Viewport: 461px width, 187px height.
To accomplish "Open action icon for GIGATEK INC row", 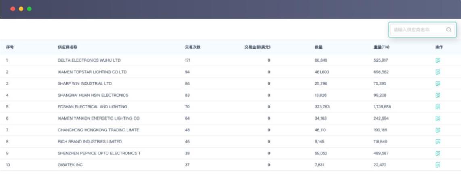I will [438, 165].
